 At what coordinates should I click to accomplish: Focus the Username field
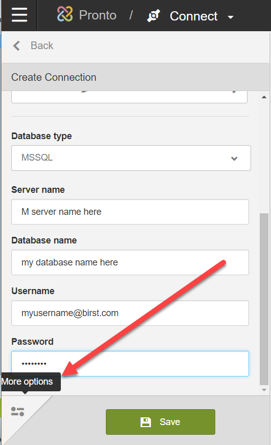(x=130, y=313)
